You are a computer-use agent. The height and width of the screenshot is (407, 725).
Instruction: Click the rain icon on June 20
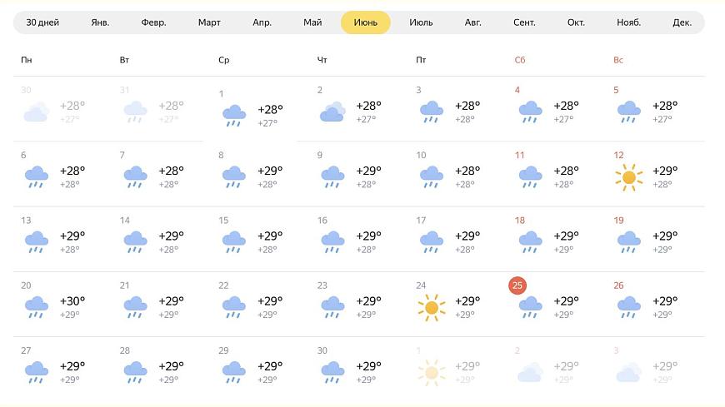[x=37, y=308]
